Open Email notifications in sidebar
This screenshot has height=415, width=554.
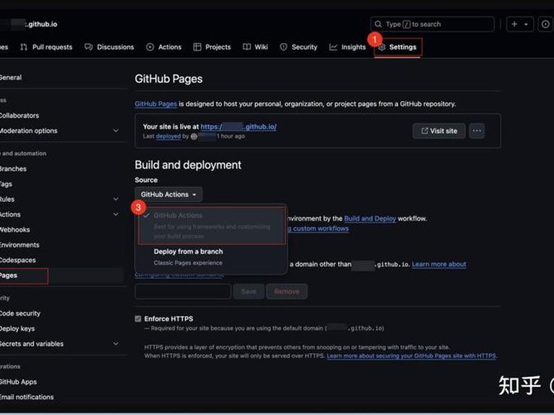click(x=27, y=397)
